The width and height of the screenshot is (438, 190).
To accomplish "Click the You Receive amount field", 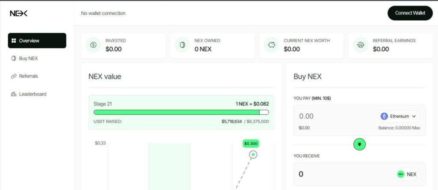I will click(359, 174).
